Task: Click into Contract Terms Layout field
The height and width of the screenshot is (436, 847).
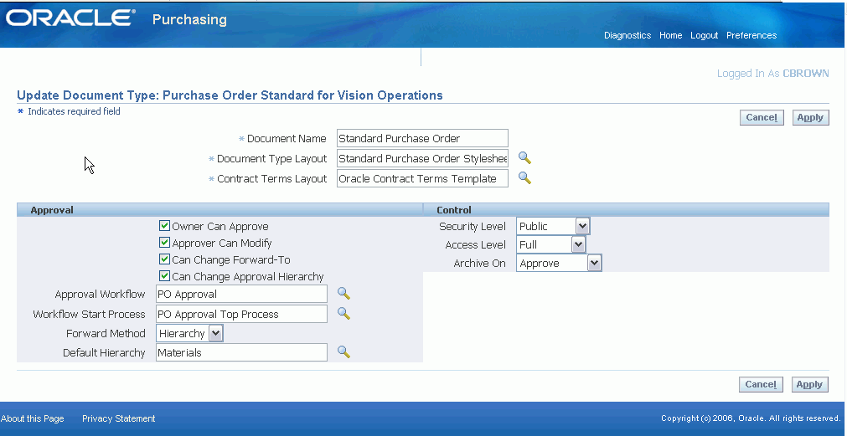Action: point(422,178)
